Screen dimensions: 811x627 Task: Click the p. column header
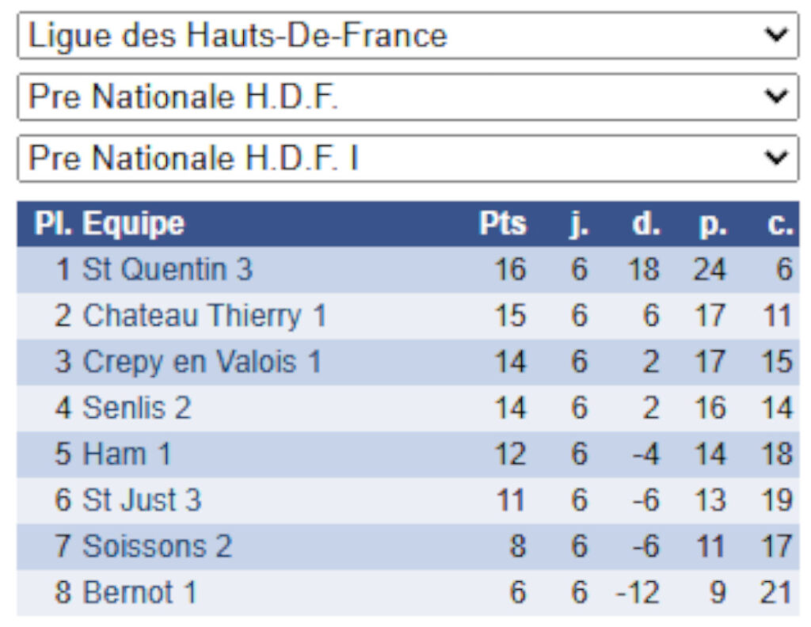click(712, 224)
